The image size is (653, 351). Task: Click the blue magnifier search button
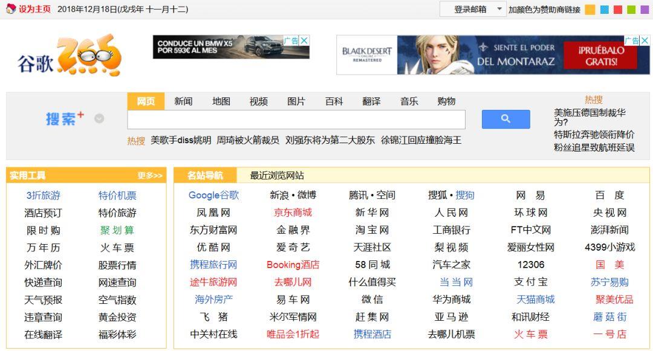pos(505,120)
